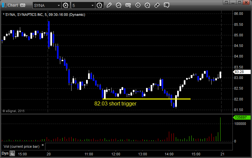Click the 13:00 time axis label
252x158 pixels.
pos(142,154)
